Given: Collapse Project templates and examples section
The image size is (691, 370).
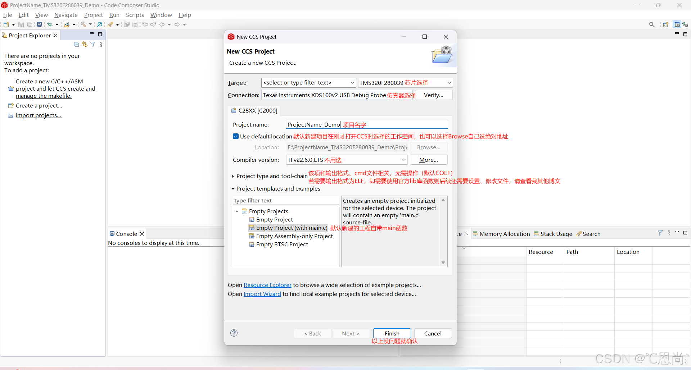Looking at the screenshot, I should (x=233, y=189).
